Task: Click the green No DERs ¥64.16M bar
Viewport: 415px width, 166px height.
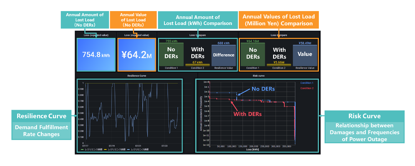Action: 253,54
